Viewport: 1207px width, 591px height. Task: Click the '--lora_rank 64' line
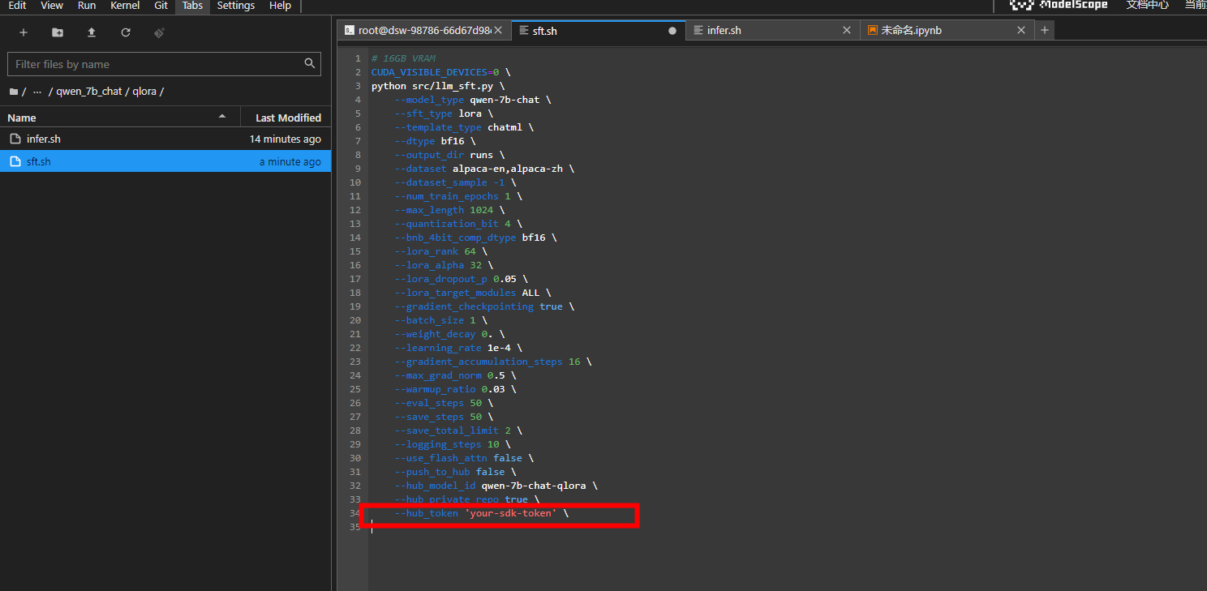click(441, 251)
